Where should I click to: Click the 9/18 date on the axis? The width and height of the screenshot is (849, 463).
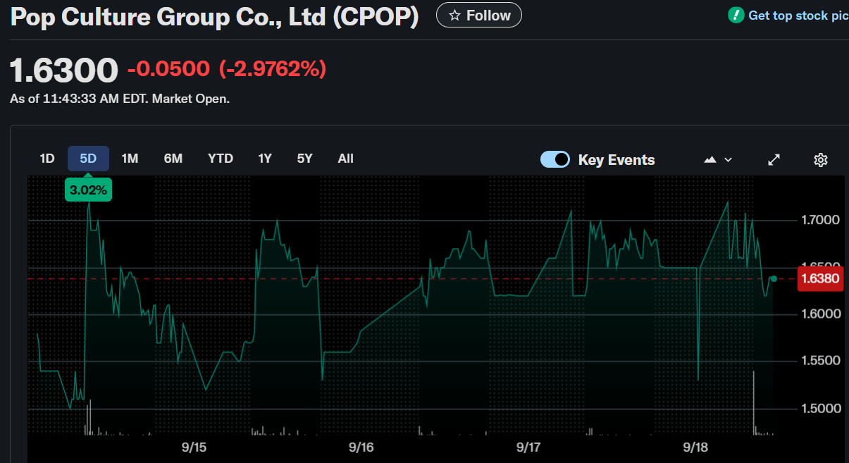(x=695, y=447)
